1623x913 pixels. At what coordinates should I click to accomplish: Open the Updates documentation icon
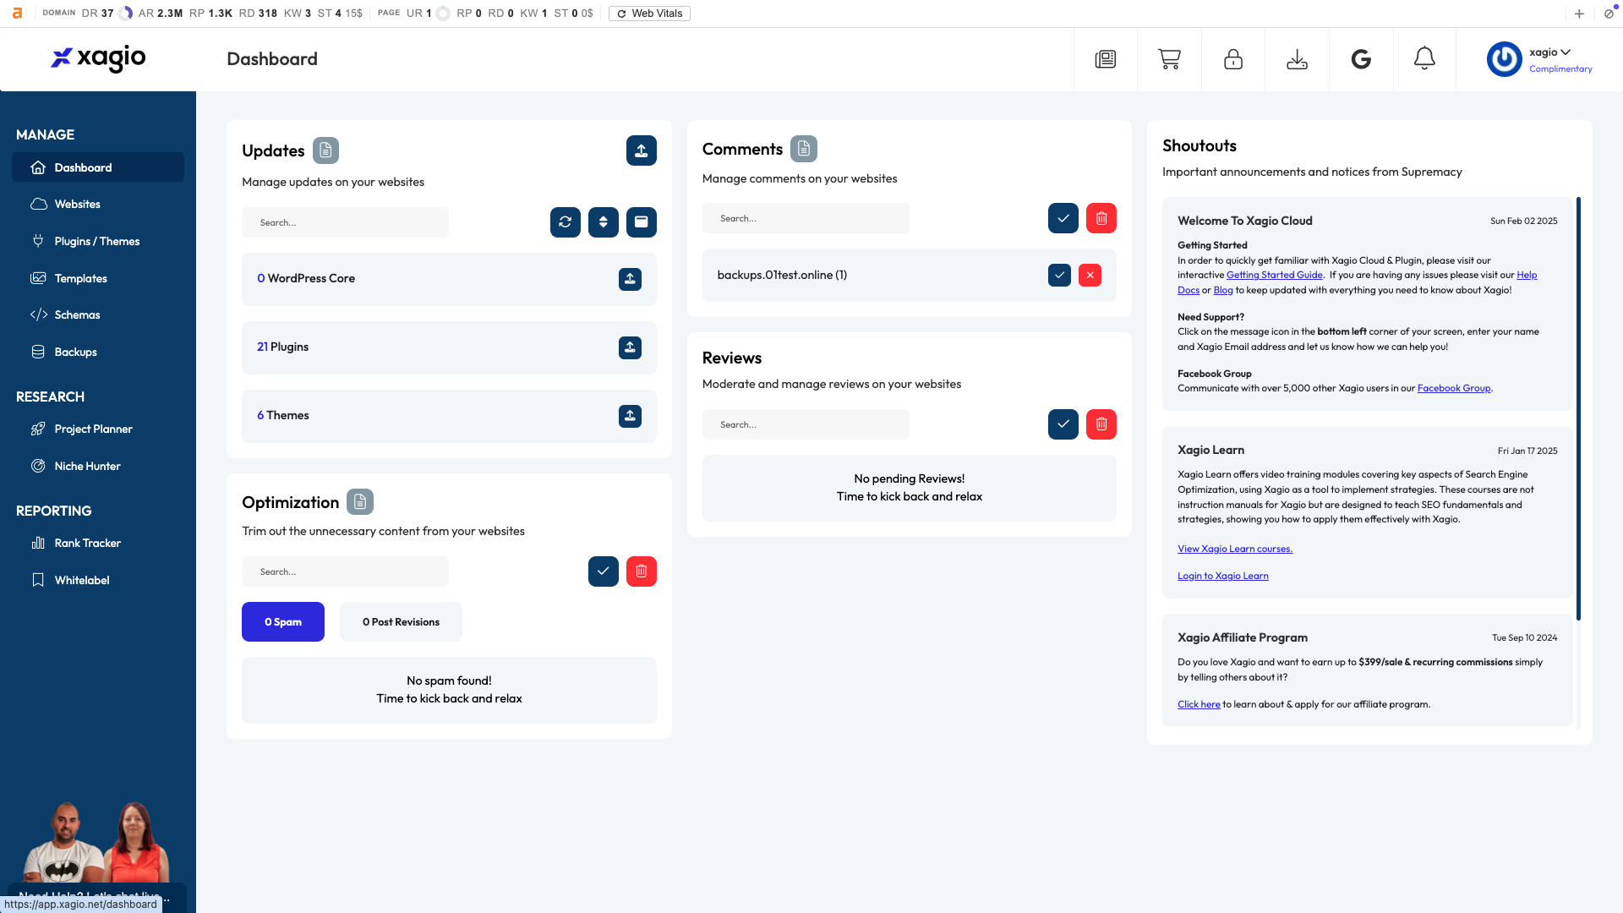pyautogui.click(x=325, y=150)
